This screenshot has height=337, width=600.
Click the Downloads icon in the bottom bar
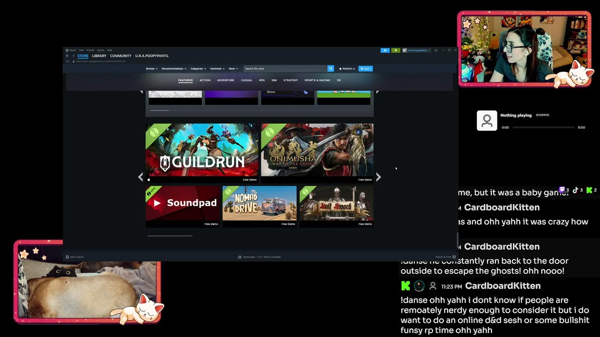240,257
